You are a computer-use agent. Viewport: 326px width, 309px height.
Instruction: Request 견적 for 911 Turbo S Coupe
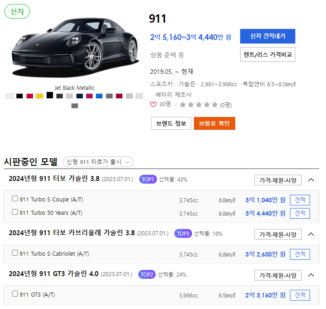click(x=300, y=200)
